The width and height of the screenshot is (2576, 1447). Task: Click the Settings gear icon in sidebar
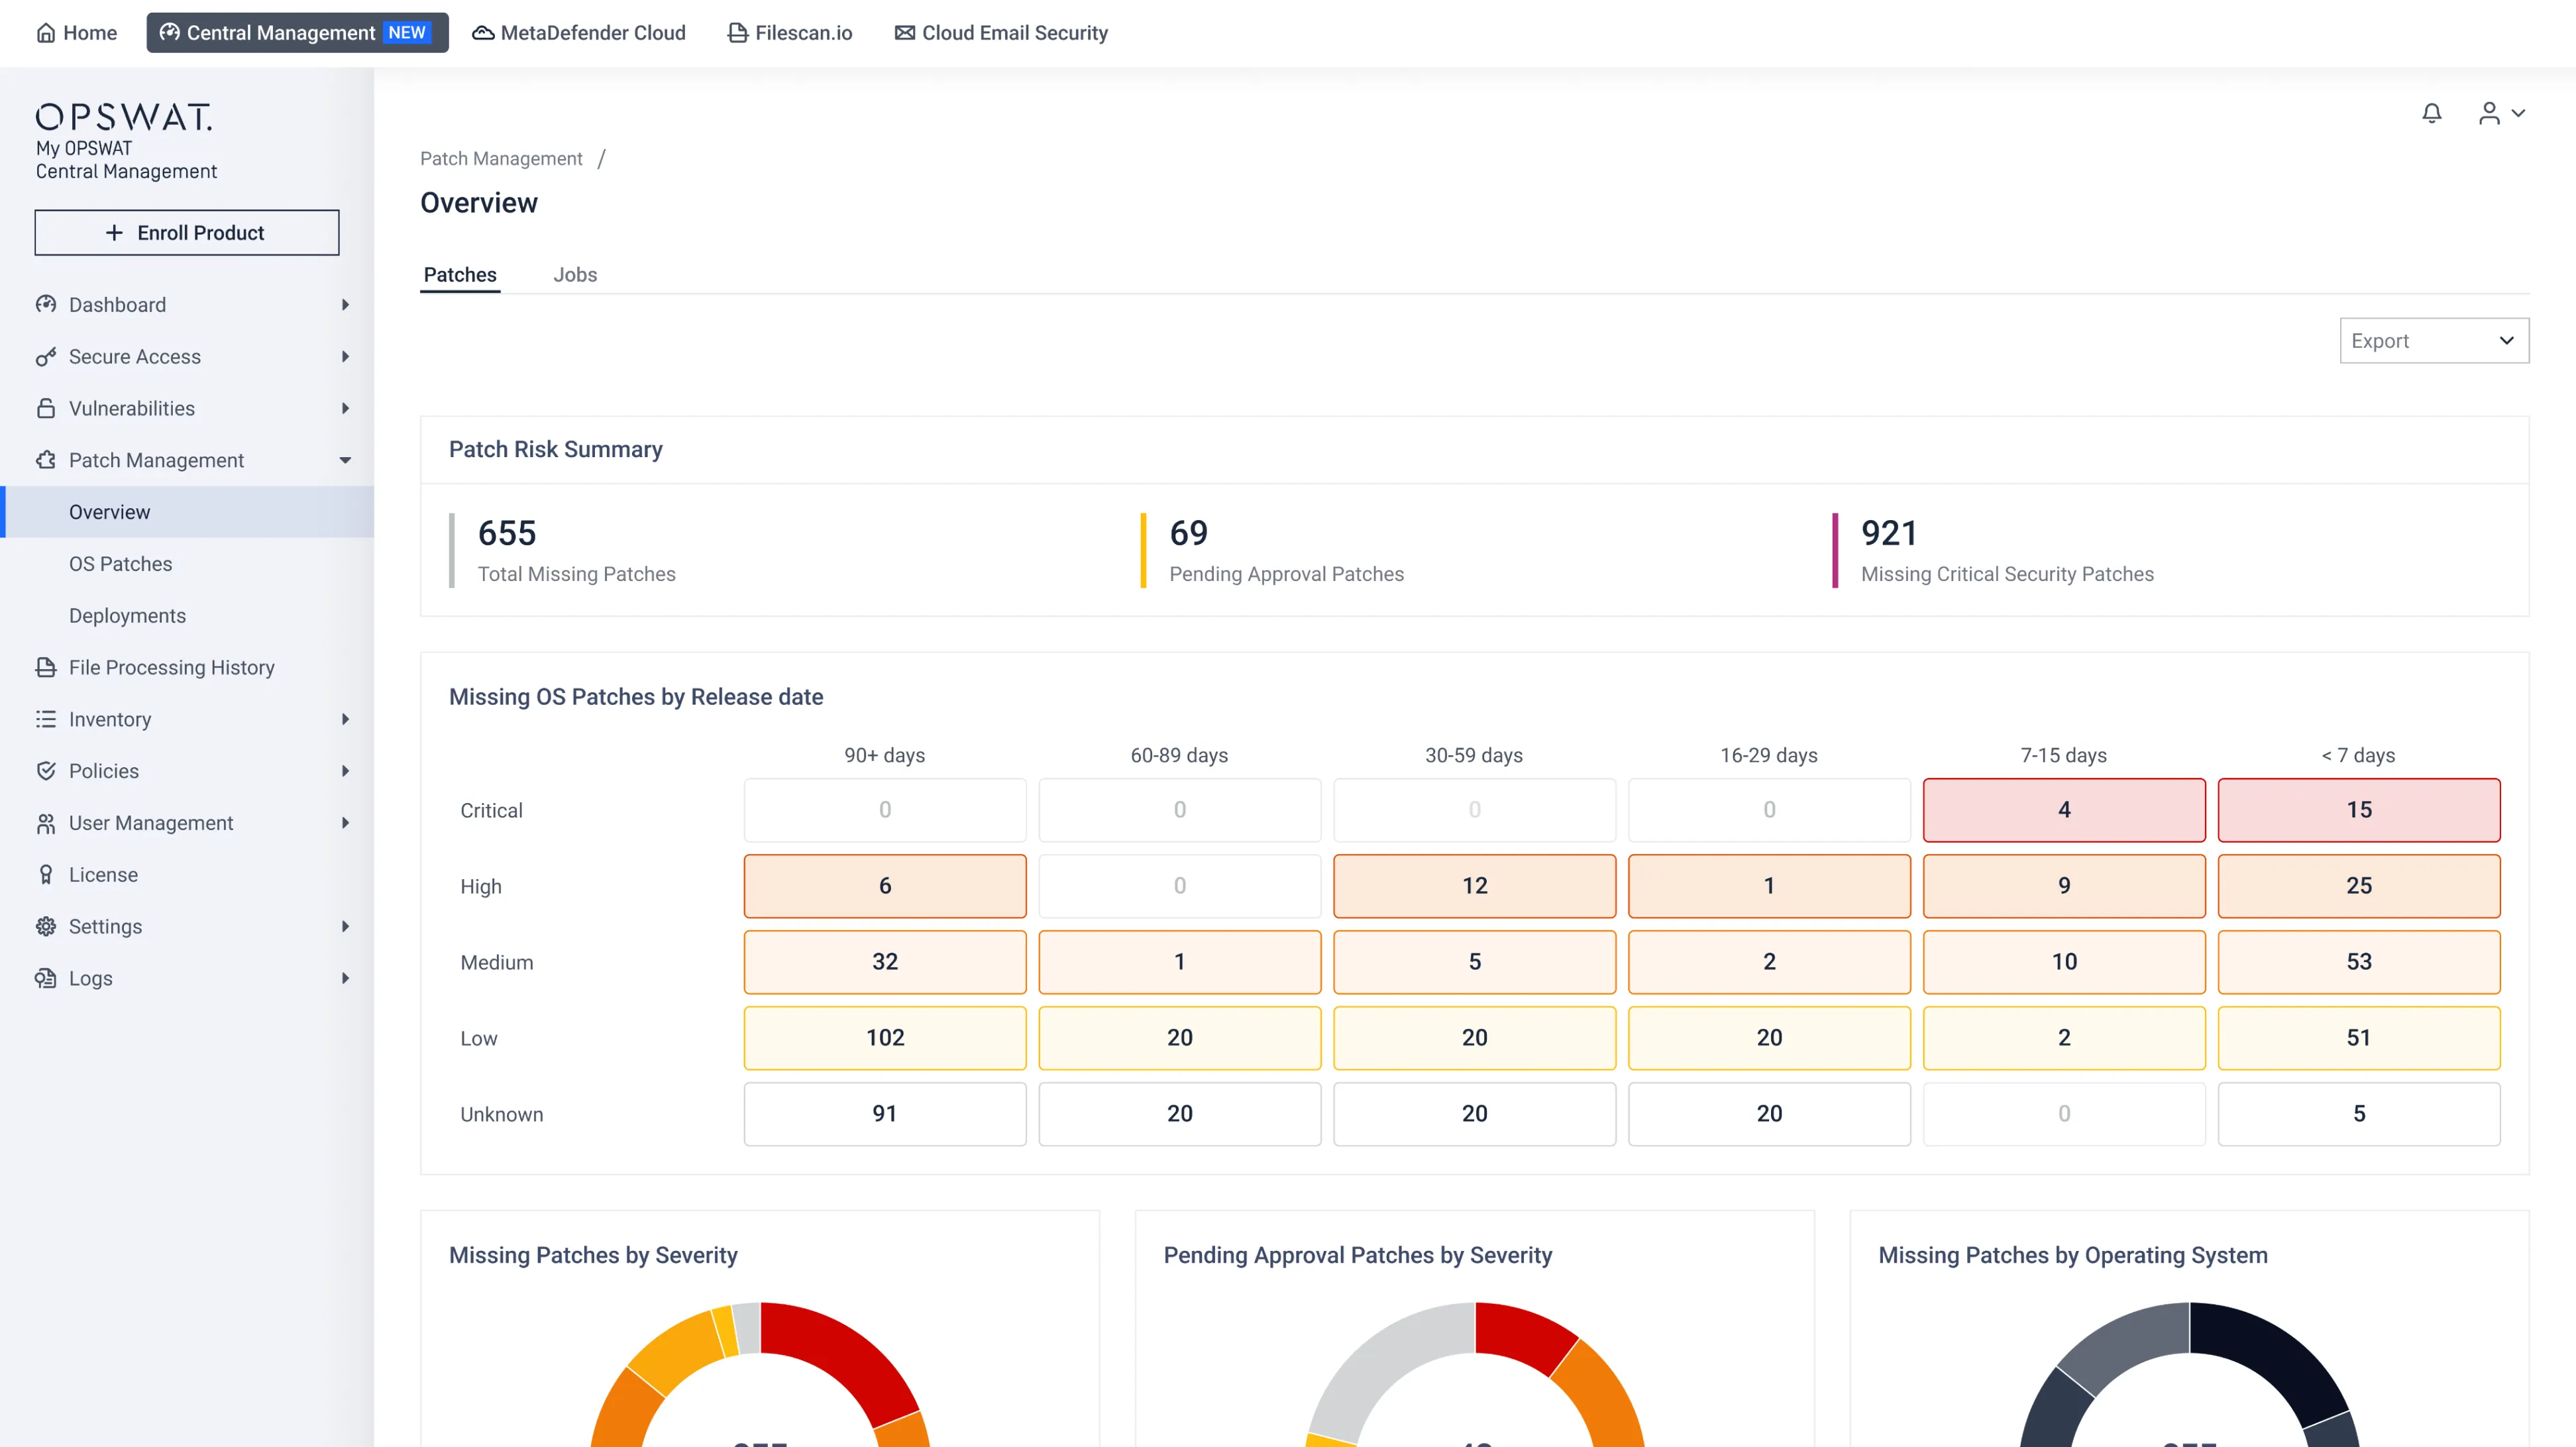click(x=46, y=926)
